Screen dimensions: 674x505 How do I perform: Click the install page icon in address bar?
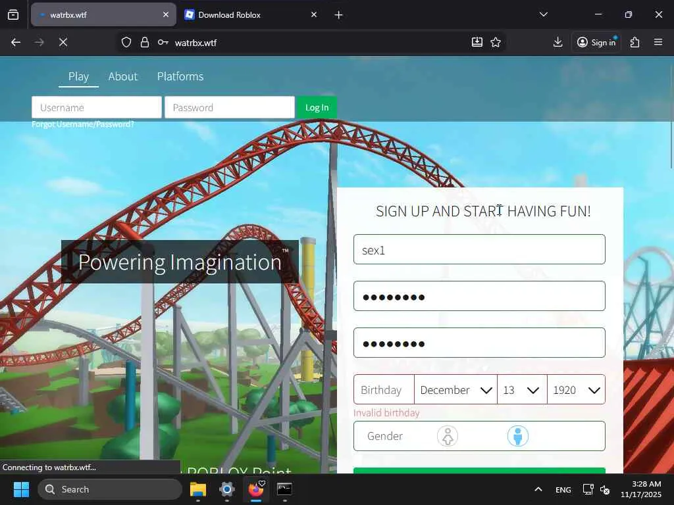477,42
